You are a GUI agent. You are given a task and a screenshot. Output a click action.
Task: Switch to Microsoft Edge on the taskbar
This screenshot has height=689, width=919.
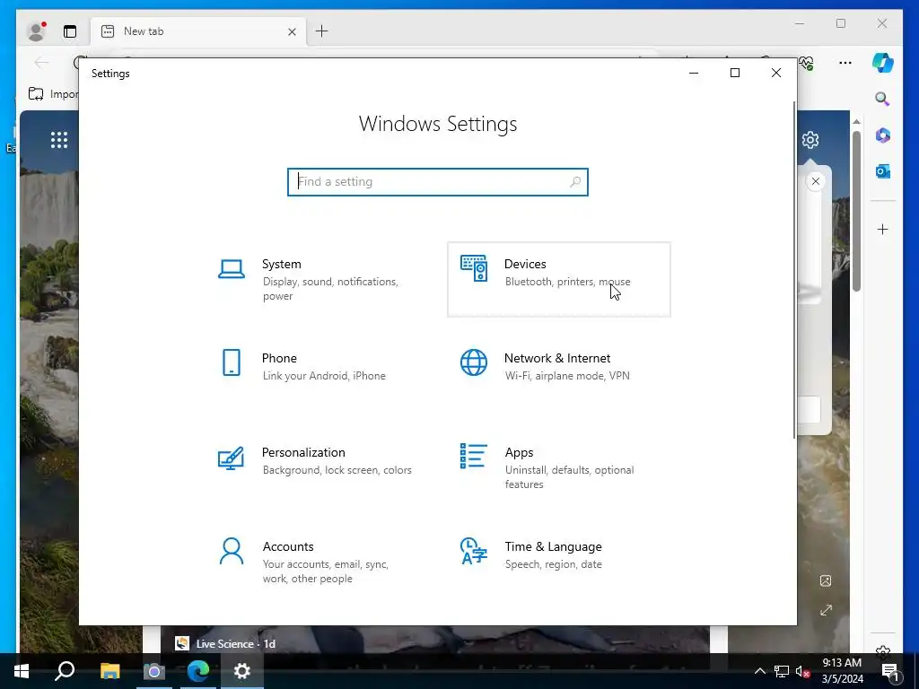pos(198,671)
